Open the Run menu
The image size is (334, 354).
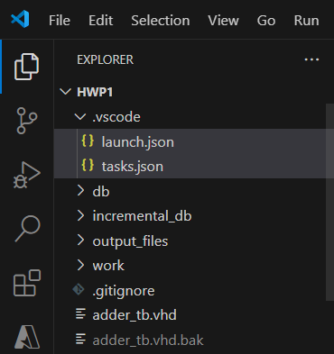point(306,21)
